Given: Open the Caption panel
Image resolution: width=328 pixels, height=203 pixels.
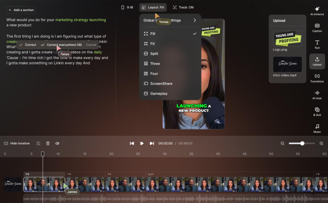Looking at the screenshot, I should 317,27.
